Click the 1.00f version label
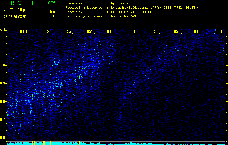The image size is (228, 145). click(x=51, y=3)
